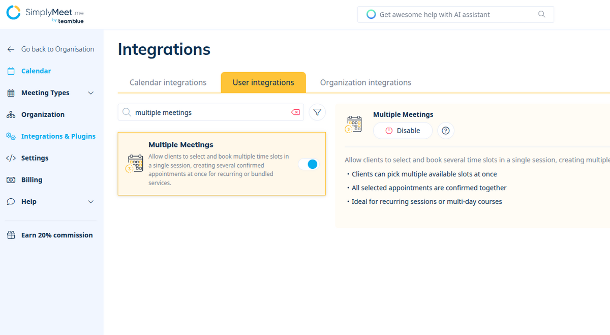Screen dimensions: 610x335
Task: Click the gift icon for Earn 20% commission
Action: (x=11, y=235)
